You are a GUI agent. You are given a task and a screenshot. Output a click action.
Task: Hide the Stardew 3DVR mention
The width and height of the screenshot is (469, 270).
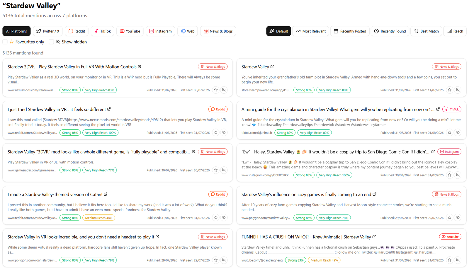click(x=224, y=90)
